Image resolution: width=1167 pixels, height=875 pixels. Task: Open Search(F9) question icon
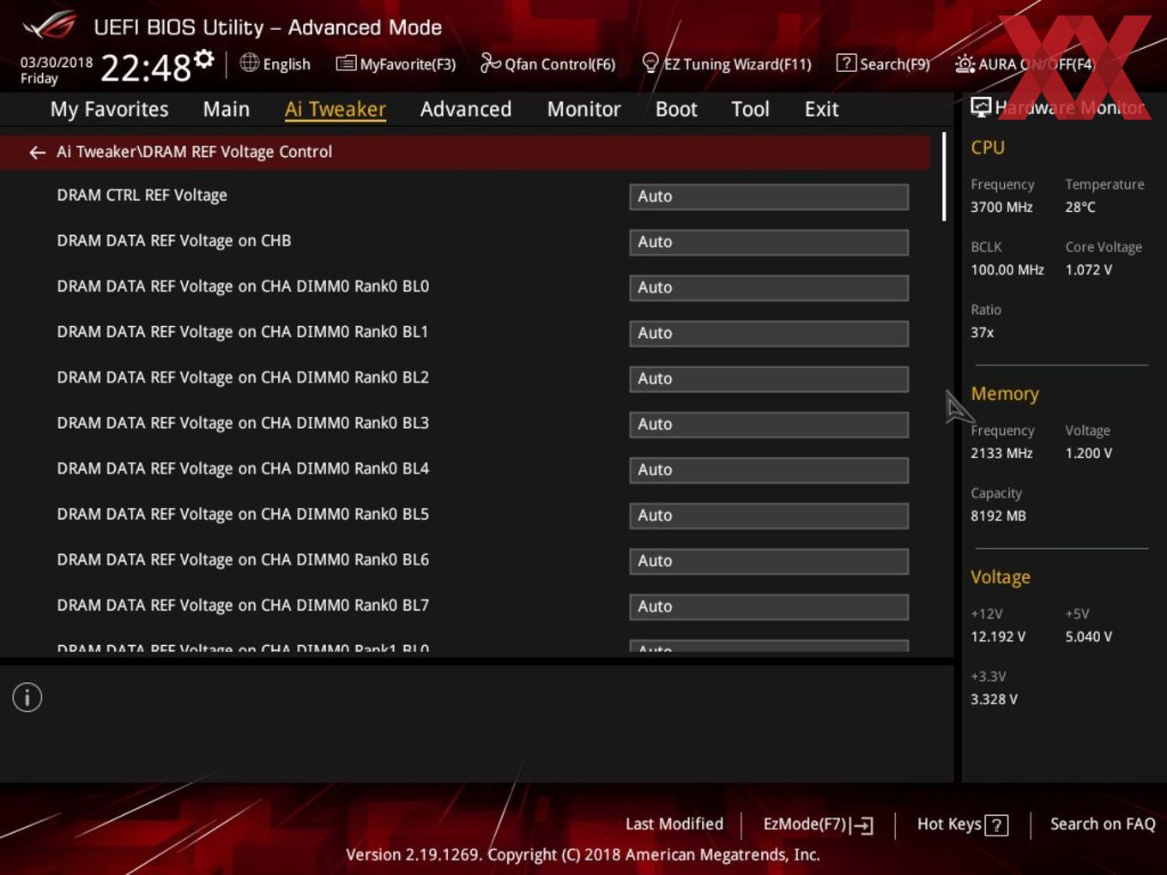click(846, 63)
